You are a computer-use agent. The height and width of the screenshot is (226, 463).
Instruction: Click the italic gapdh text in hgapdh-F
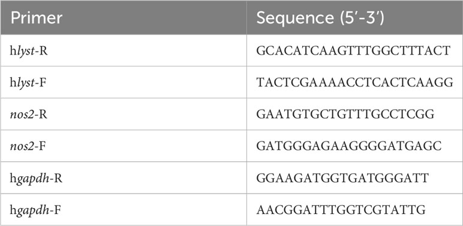(x=31, y=210)
